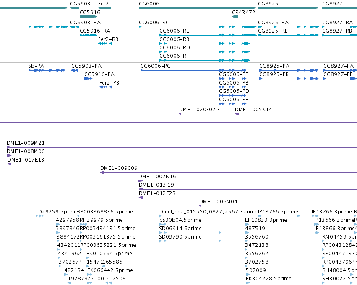The image size is (357, 285).
Task: Select transcript CG5916-RA
Action: coord(95,31)
